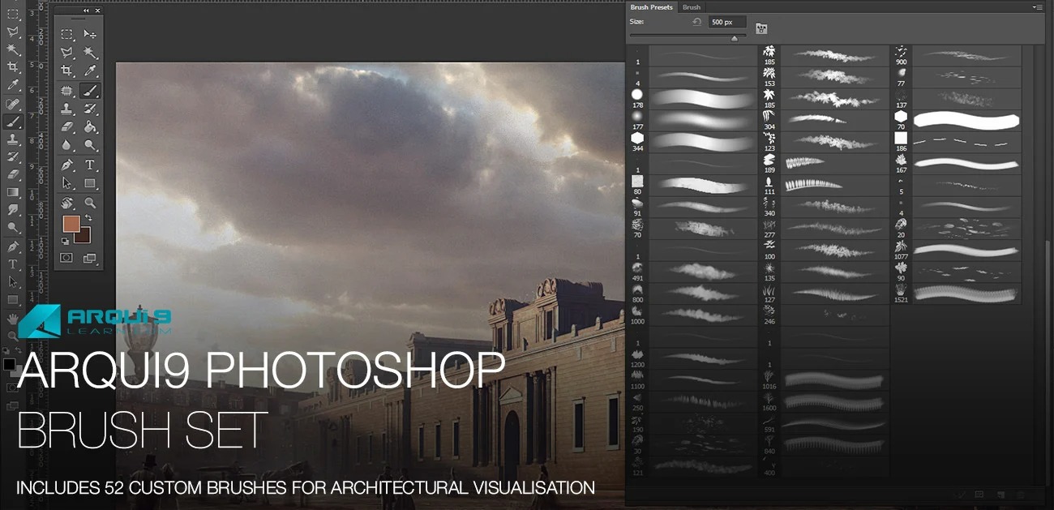
Task: Choose the Zoom tool
Action: tap(88, 202)
